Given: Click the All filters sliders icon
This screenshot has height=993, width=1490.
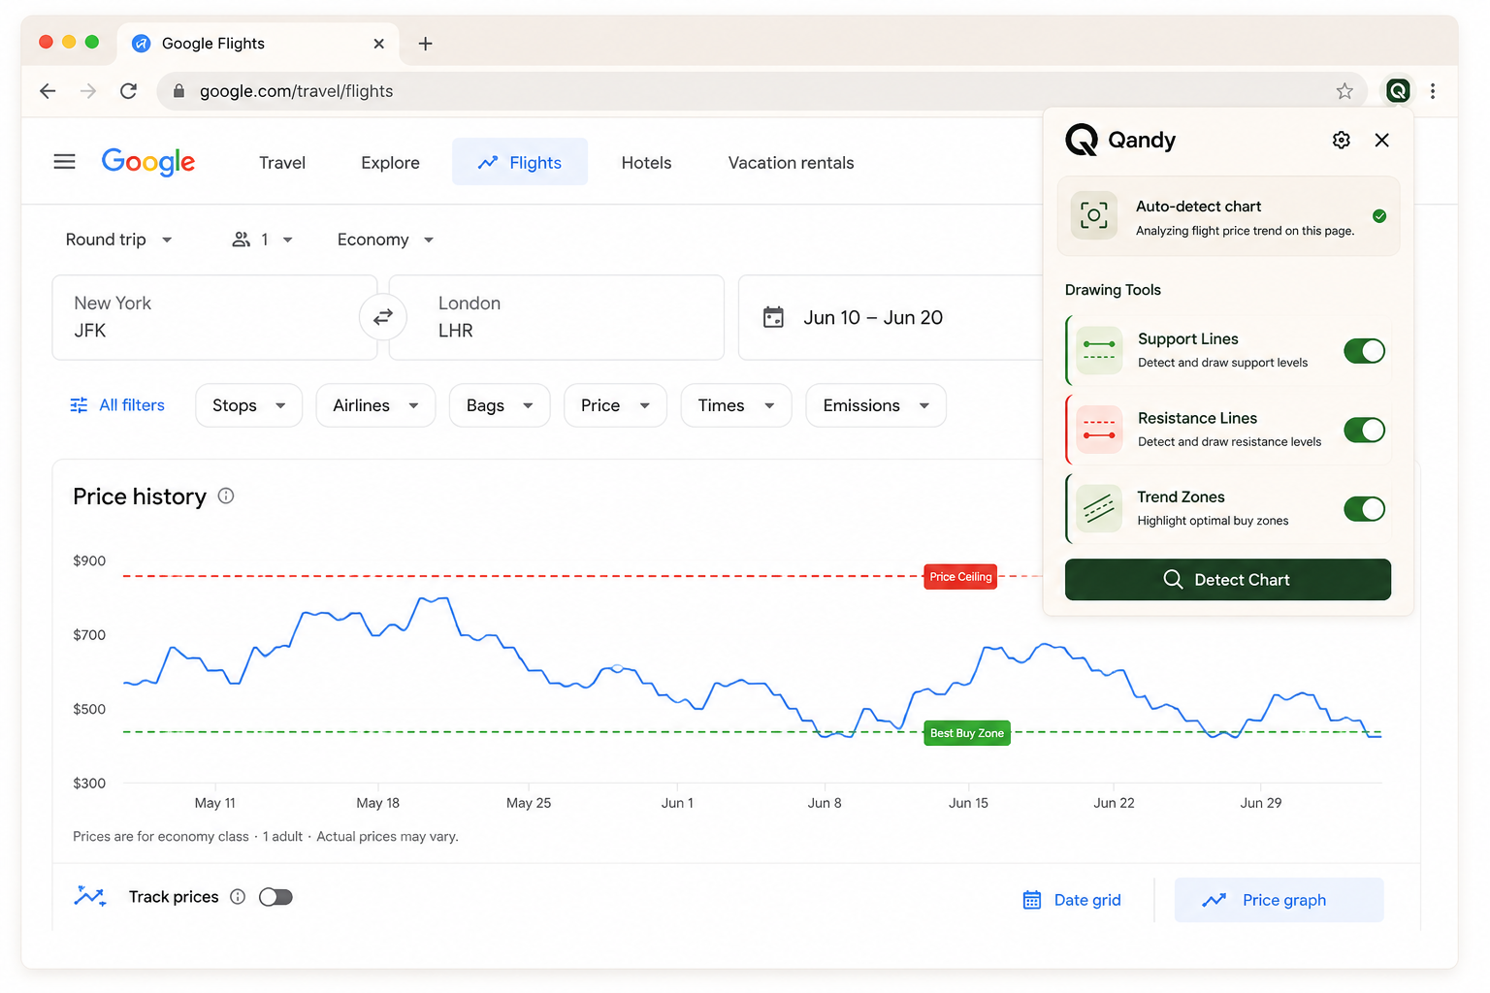Looking at the screenshot, I should pos(79,405).
